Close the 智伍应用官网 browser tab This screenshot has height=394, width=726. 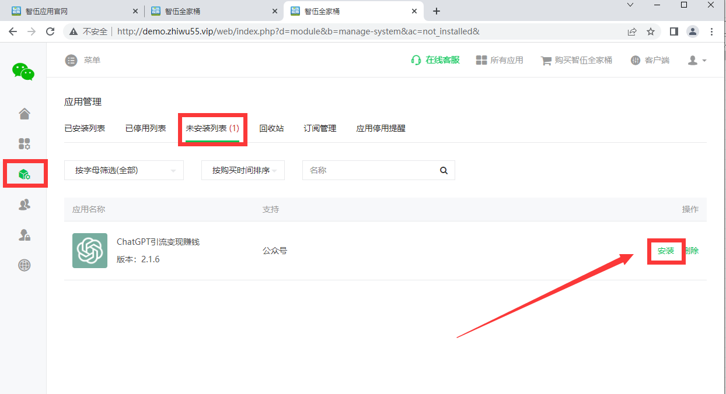pos(135,11)
